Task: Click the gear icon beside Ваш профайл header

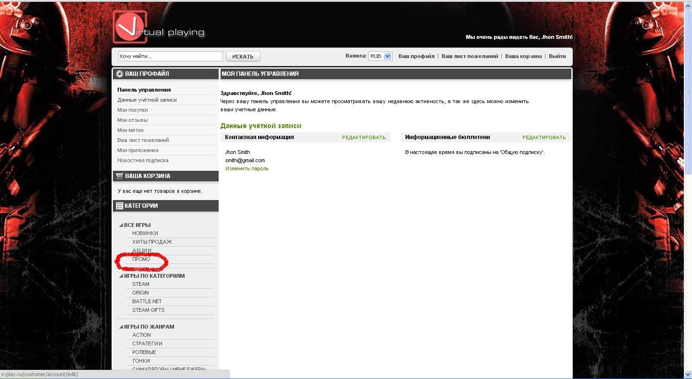Action: click(x=119, y=74)
